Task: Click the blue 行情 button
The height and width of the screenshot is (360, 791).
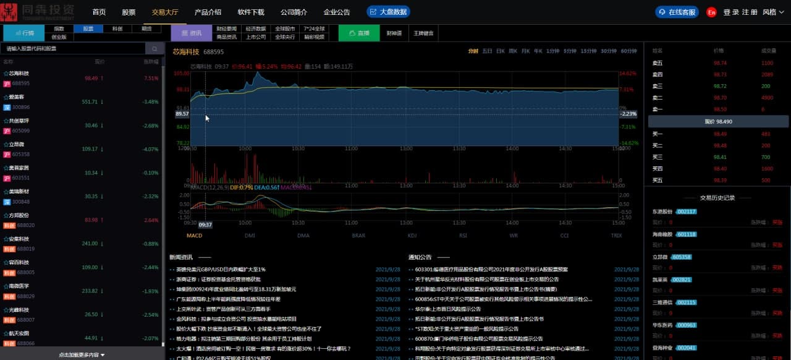Action: [x=23, y=33]
